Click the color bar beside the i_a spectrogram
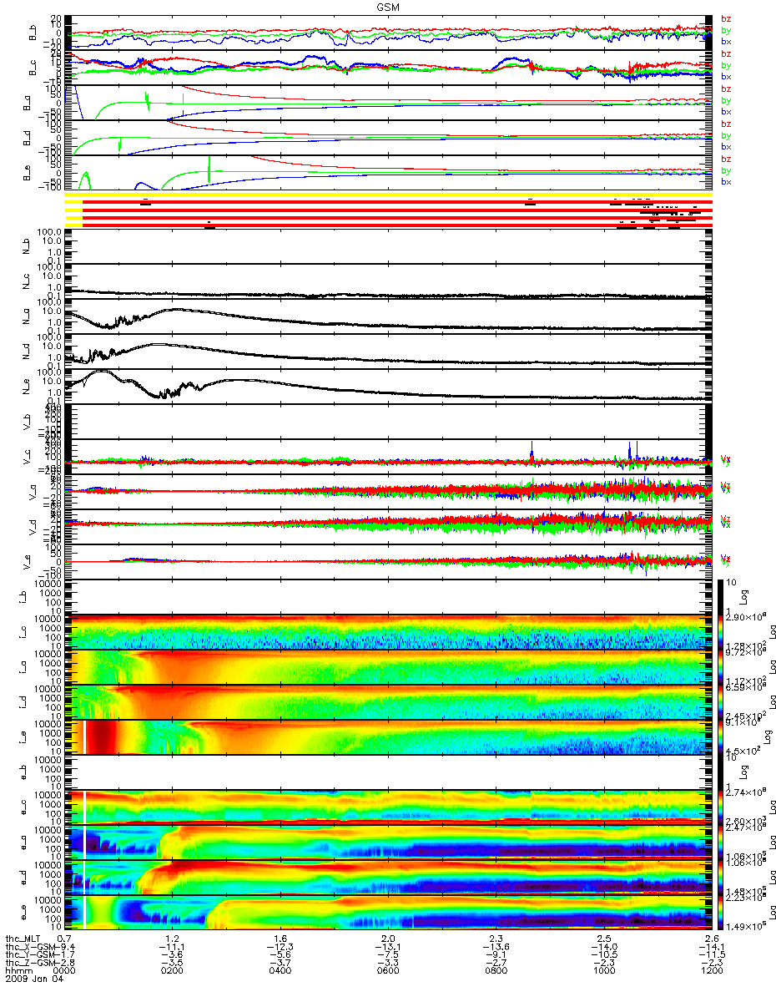 [722, 665]
